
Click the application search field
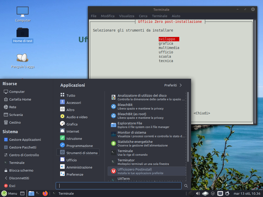pyautogui.click(x=118, y=185)
